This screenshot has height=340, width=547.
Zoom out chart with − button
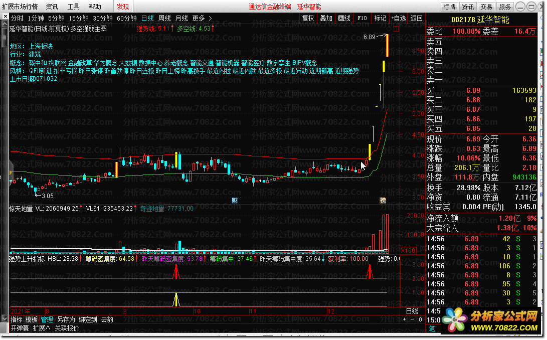(x=412, y=319)
